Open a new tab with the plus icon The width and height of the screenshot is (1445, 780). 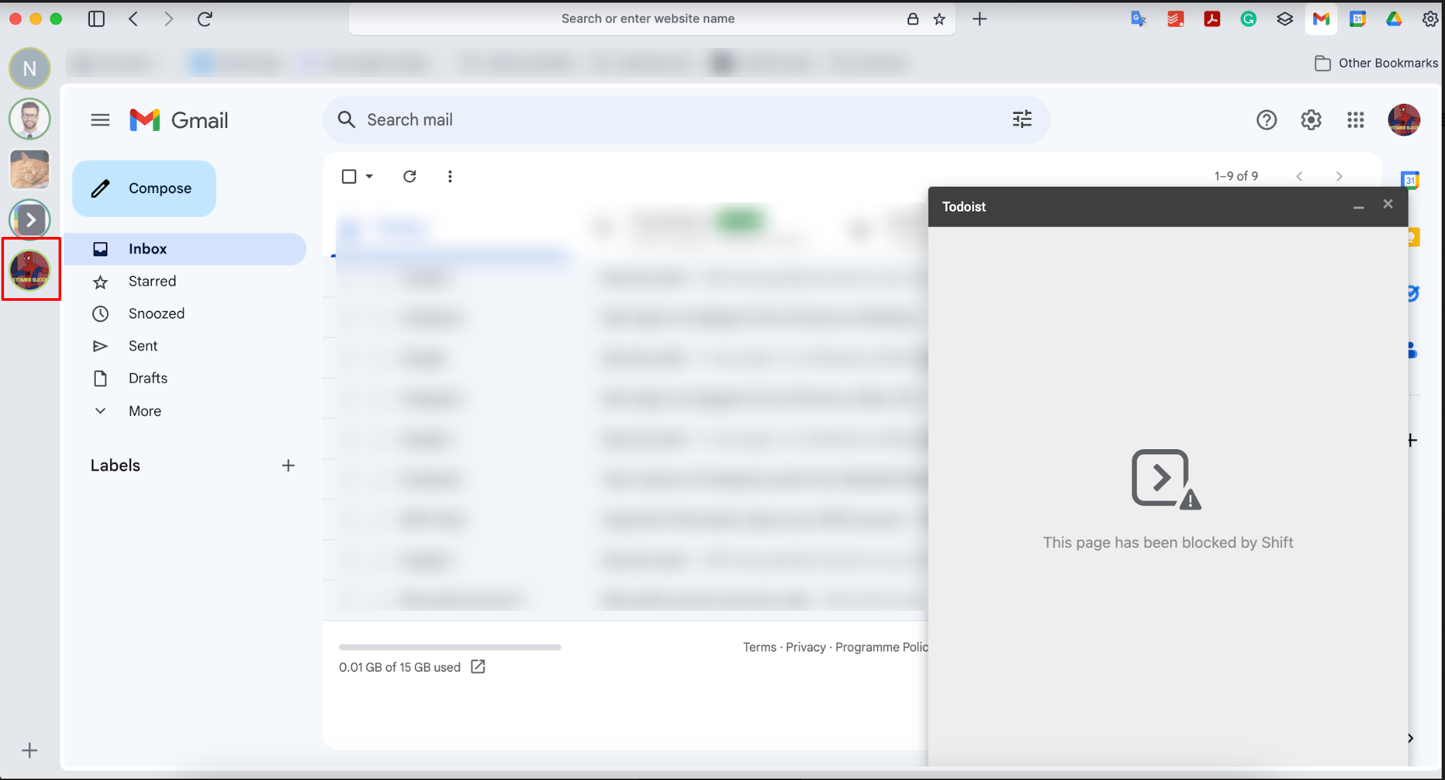coord(980,19)
